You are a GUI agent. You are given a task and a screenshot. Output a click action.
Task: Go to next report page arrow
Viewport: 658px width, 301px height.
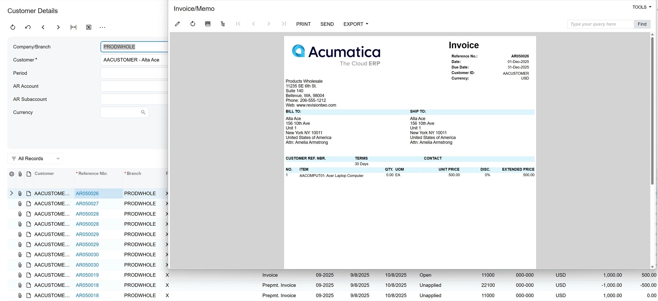coord(268,24)
